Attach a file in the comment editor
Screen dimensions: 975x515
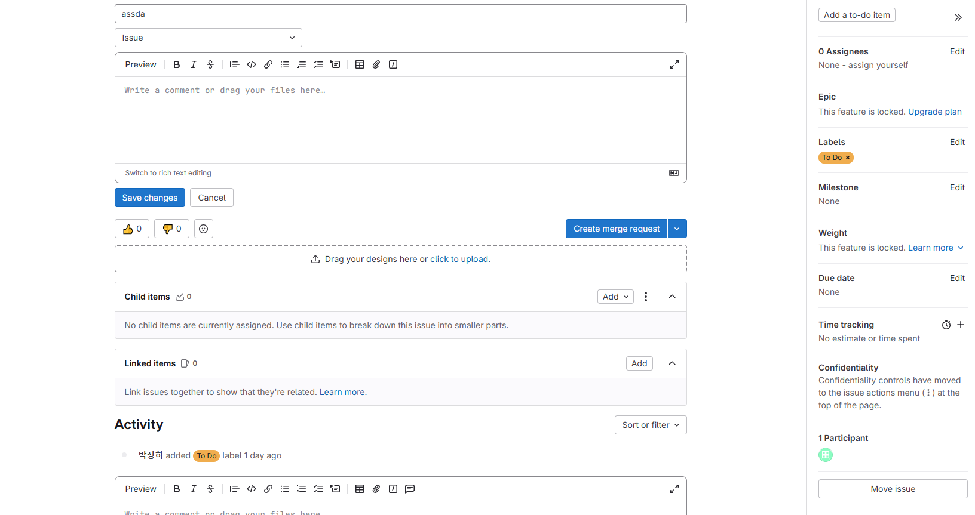pyautogui.click(x=376, y=489)
